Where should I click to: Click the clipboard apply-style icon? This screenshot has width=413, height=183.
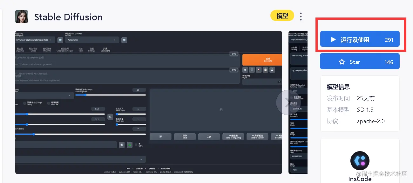point(266,69)
